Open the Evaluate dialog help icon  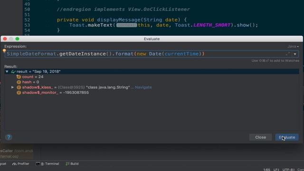pos(9,137)
